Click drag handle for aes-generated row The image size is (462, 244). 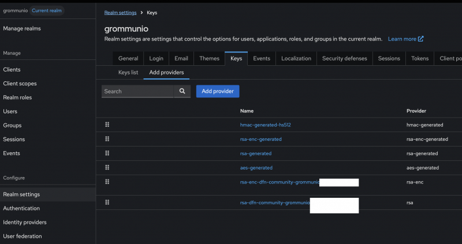(x=107, y=167)
